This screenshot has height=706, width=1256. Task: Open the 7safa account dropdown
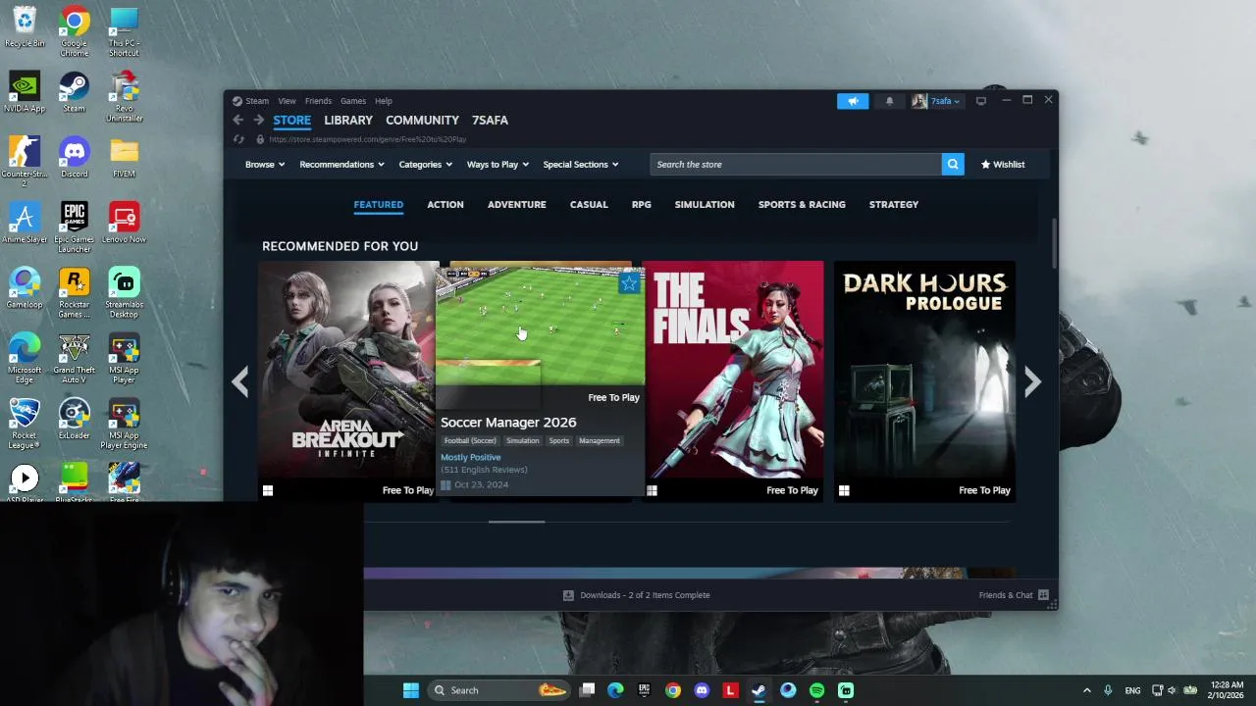pos(937,101)
